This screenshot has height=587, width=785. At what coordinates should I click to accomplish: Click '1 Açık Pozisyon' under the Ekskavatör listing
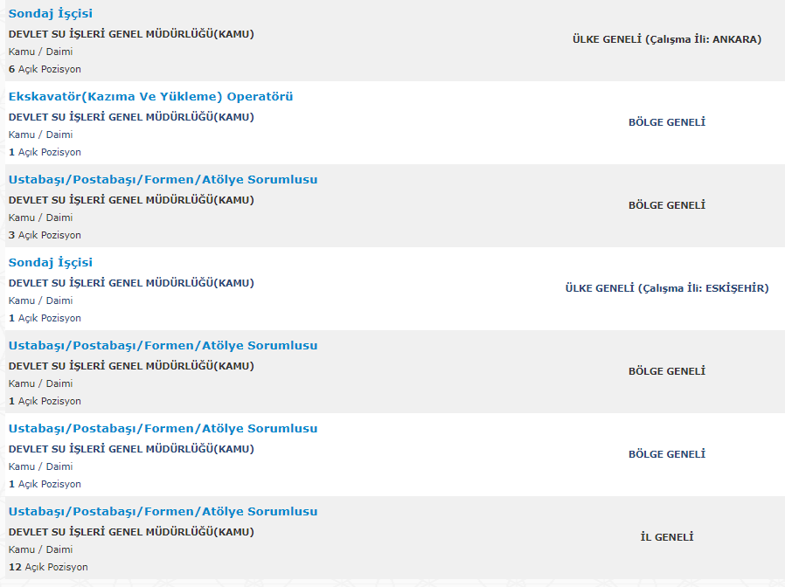(x=45, y=152)
